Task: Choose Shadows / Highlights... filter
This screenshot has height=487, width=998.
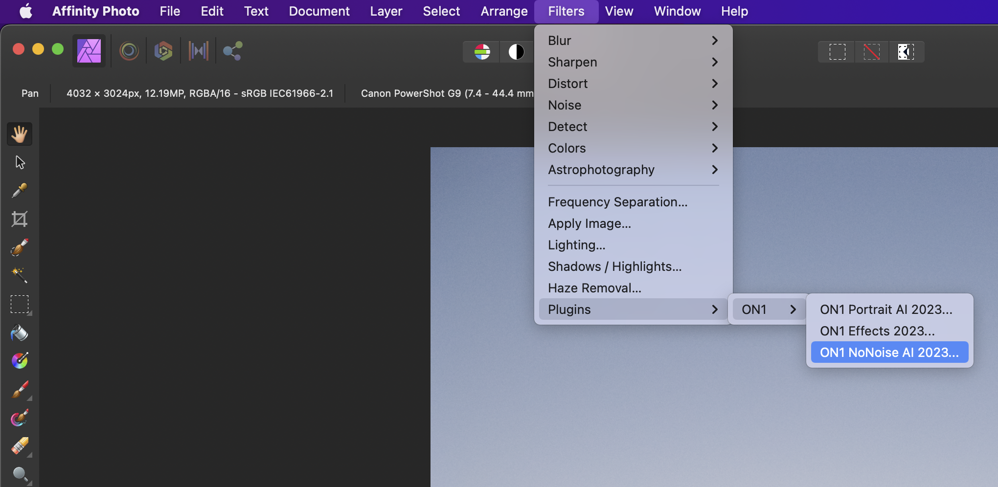Action: [x=634, y=266]
